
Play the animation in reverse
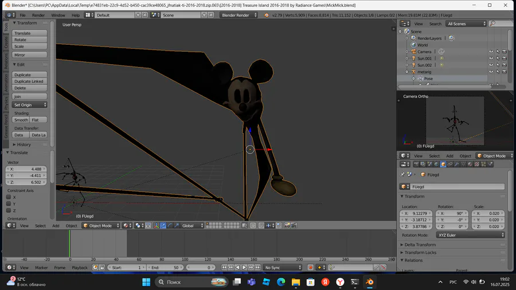point(237,267)
